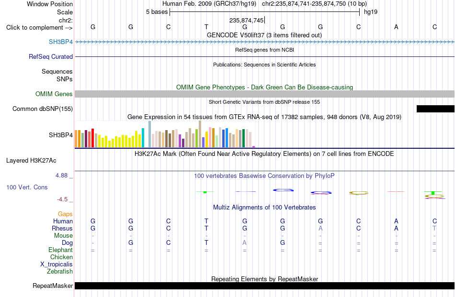Click the red bar in GTEx chart
Screen dimensions: 455x297
coord(92,138)
